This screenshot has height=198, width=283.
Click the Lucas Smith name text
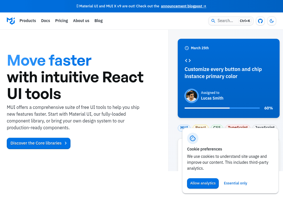[212, 98]
